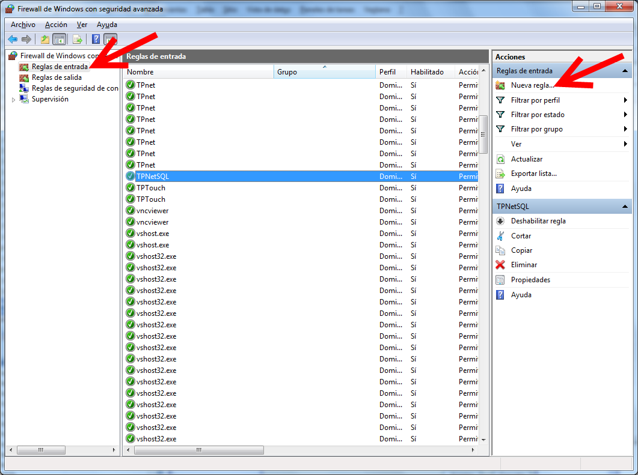Click the Permitir action cell of TPNetSQL
This screenshot has height=475, width=638.
(x=468, y=177)
